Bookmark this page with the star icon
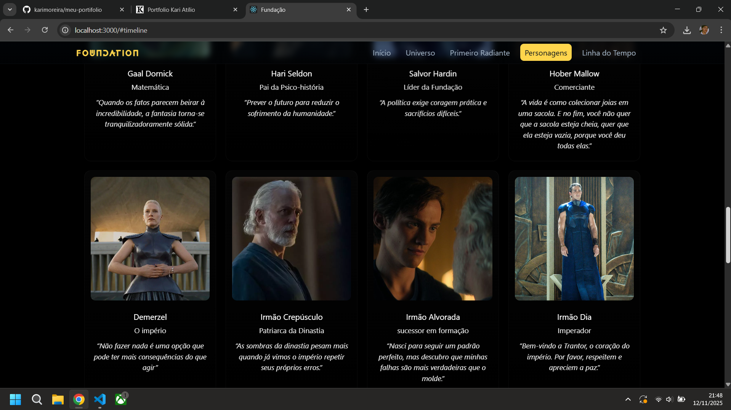 tap(663, 30)
